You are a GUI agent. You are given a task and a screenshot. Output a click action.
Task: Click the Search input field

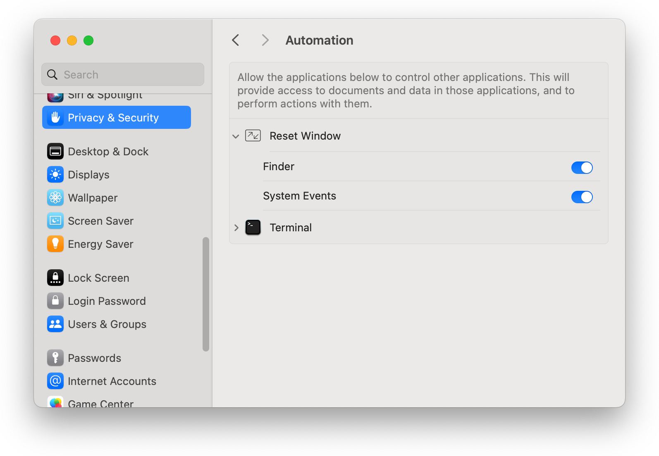point(123,74)
